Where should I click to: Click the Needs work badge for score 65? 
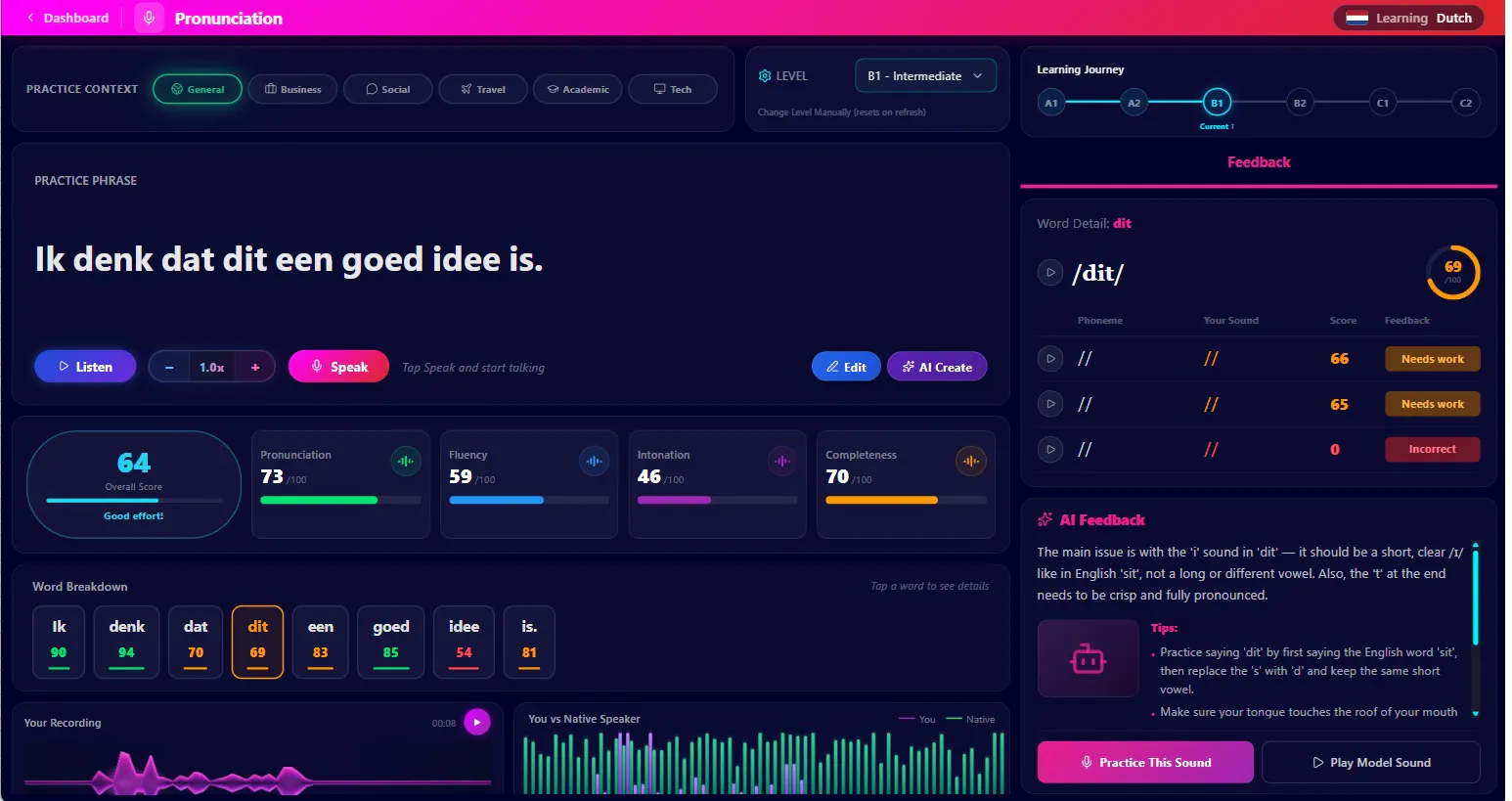(1432, 404)
